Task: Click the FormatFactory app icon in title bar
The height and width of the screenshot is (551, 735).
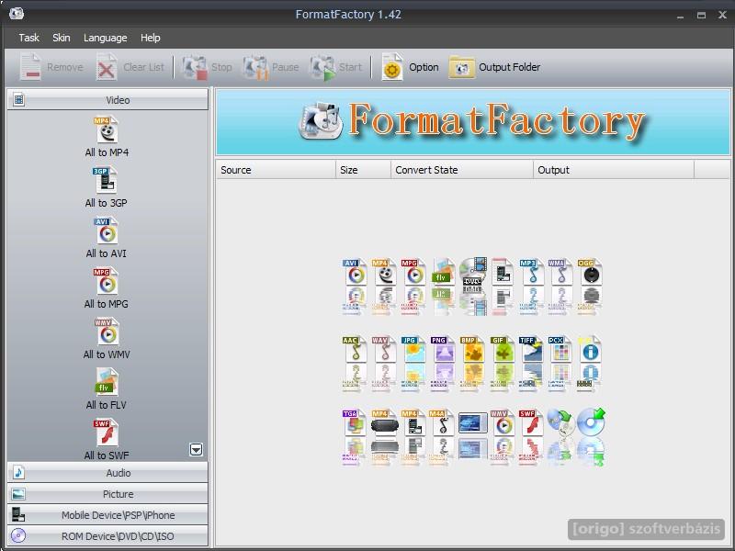Action: (x=17, y=14)
